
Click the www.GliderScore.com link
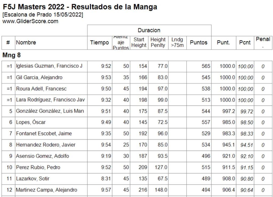click(30, 22)
